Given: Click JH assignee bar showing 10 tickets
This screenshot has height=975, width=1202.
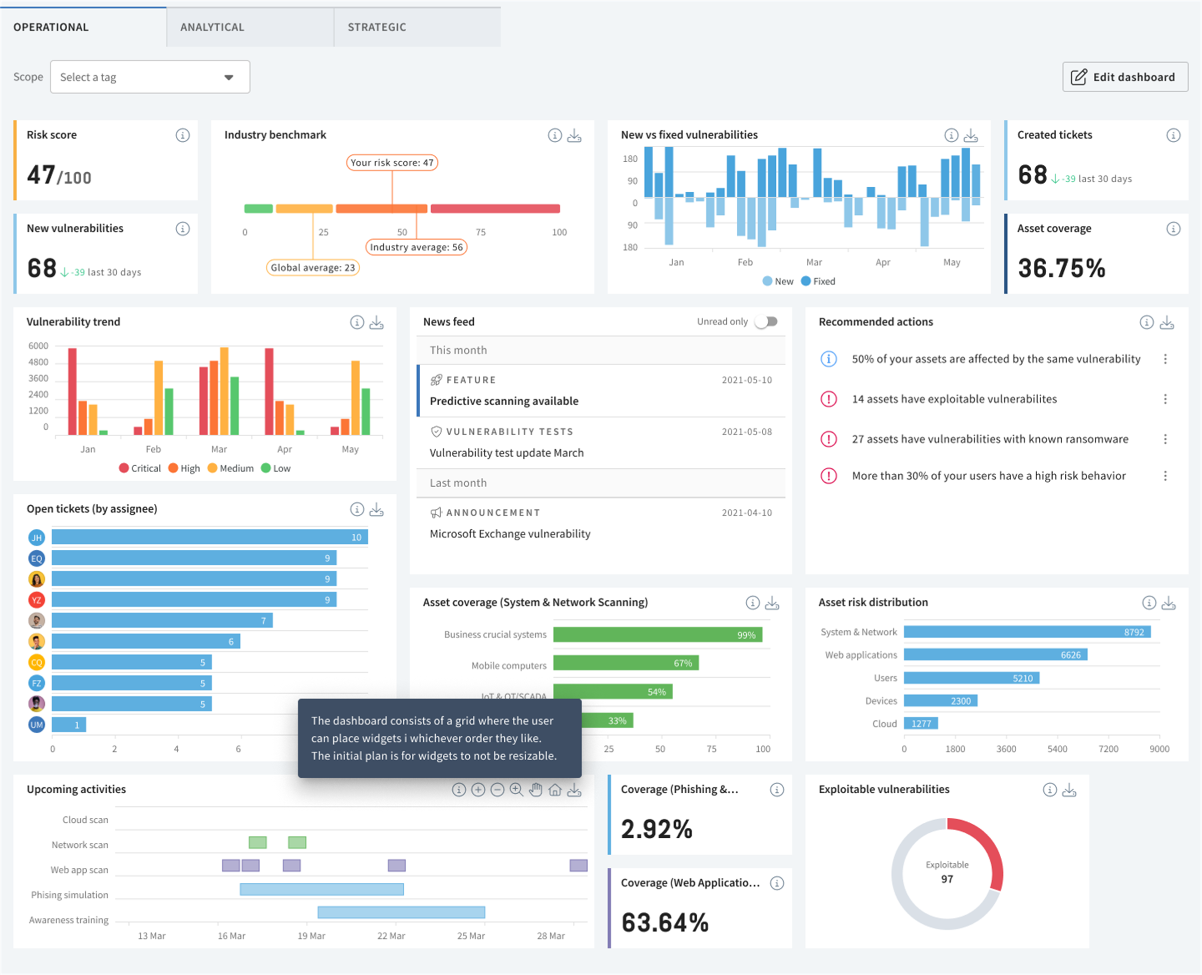Looking at the screenshot, I should point(210,537).
